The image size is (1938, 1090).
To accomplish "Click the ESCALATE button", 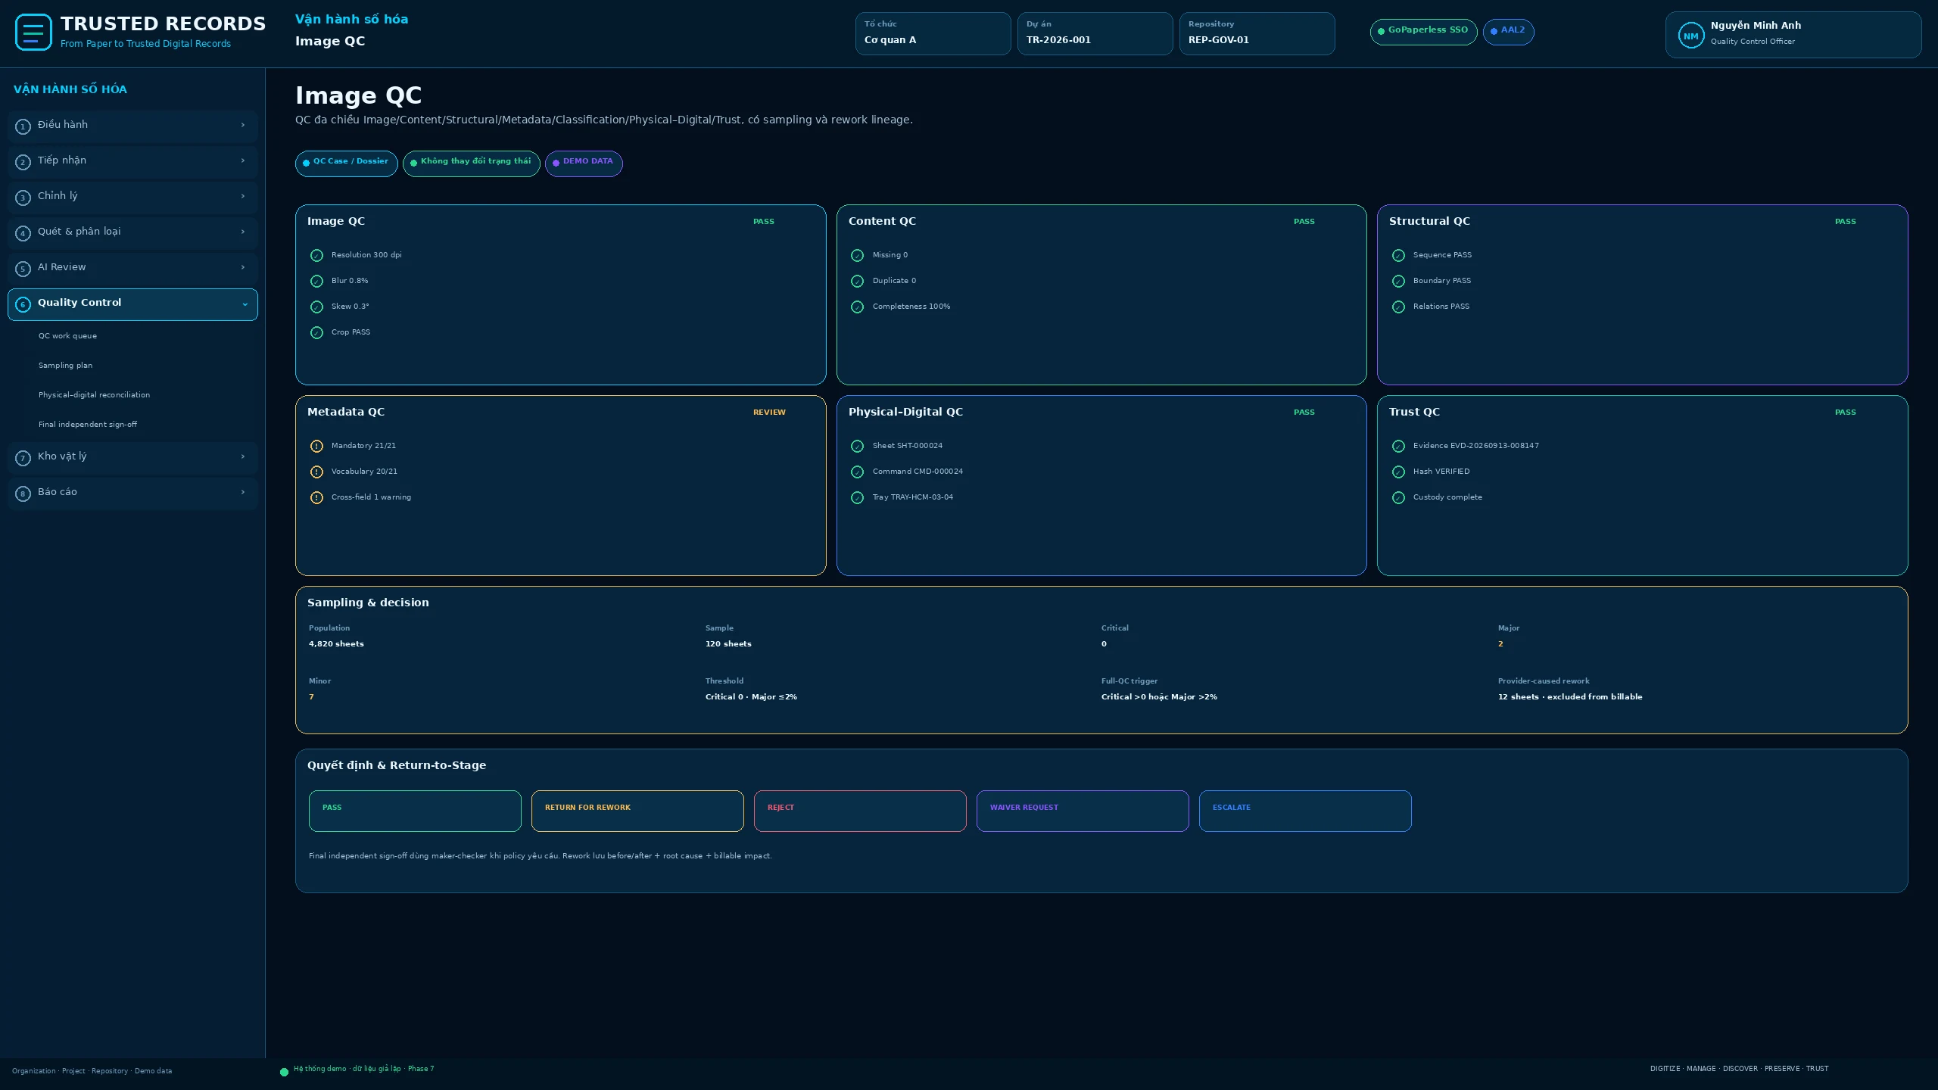I will click(1305, 811).
